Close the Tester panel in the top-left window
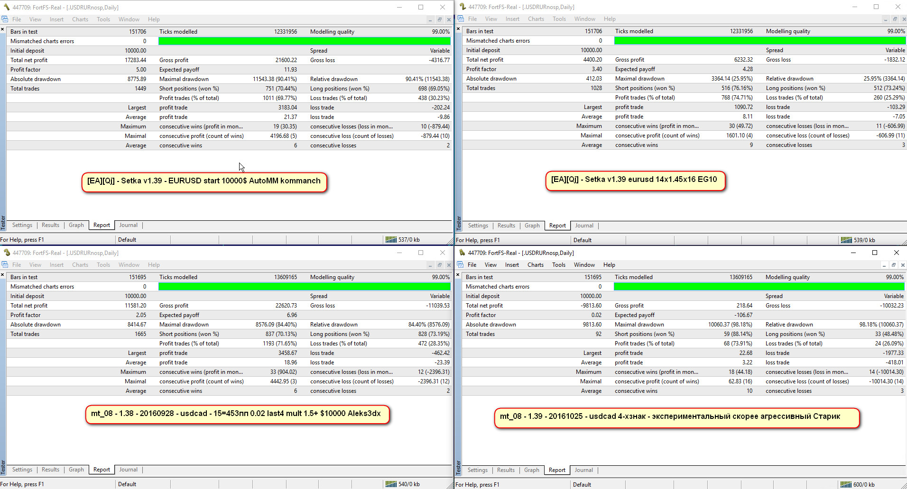 [2, 30]
